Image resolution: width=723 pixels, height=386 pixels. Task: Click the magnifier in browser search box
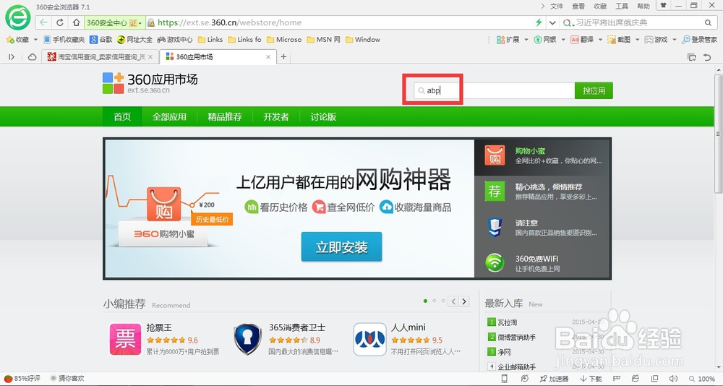708,22
